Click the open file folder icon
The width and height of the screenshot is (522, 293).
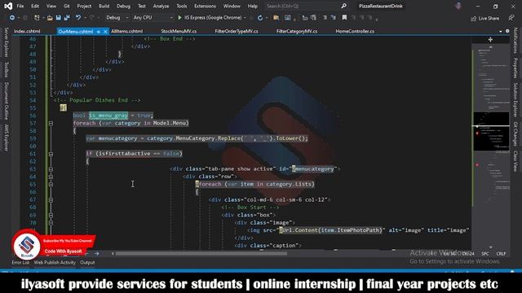(50, 18)
